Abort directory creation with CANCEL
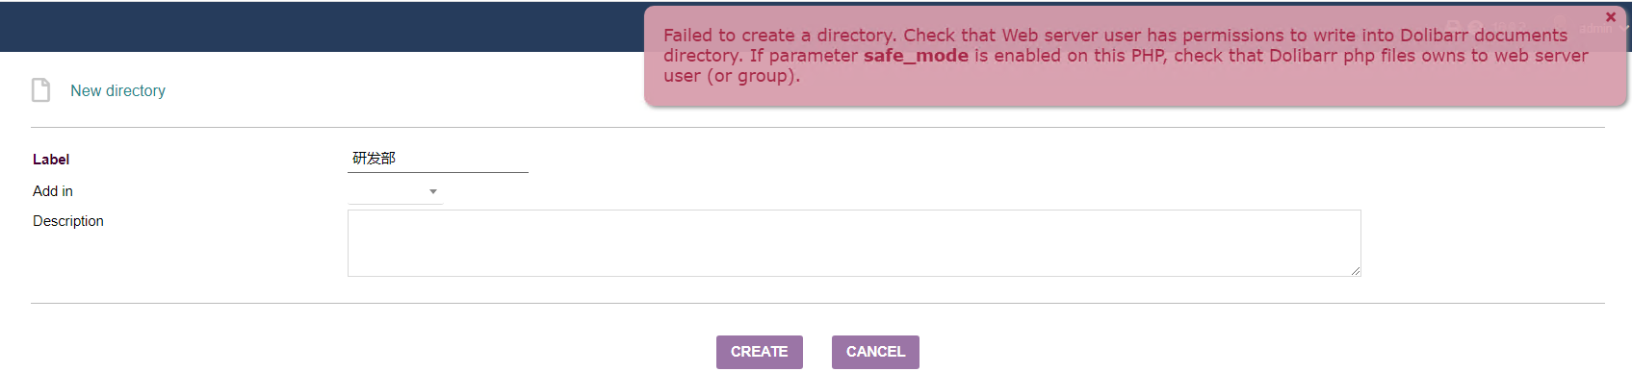The image size is (1632, 372). tap(875, 352)
